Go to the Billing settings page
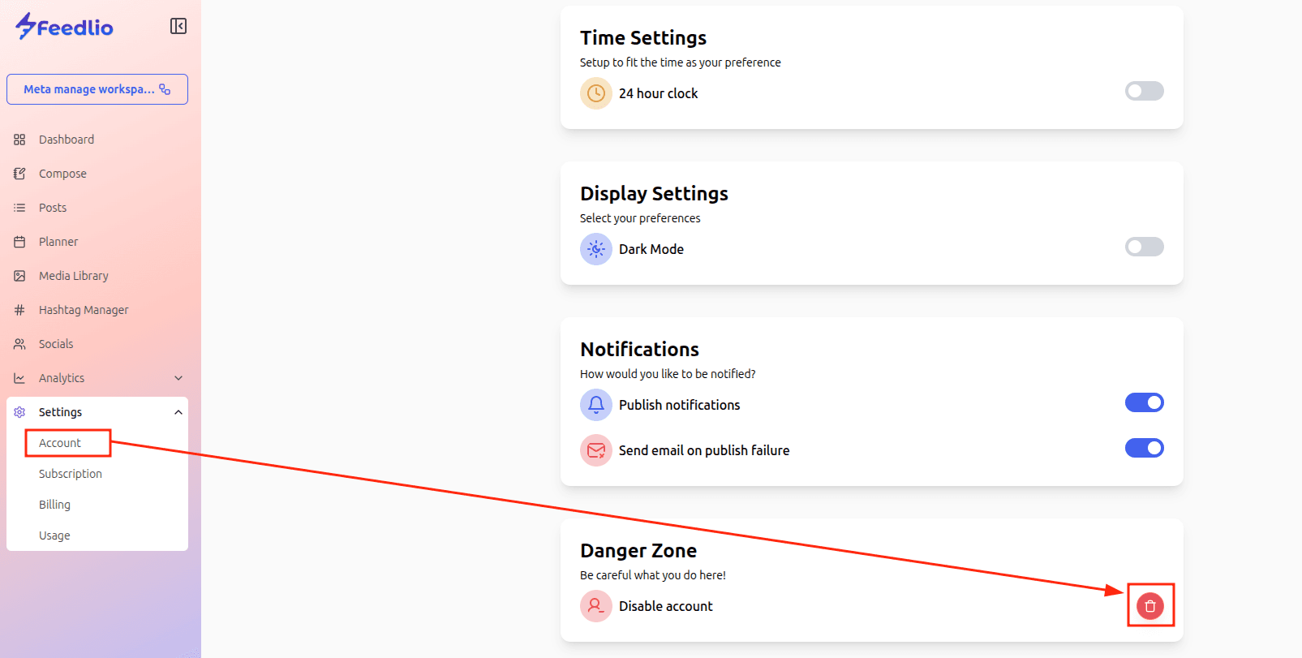 (x=54, y=505)
